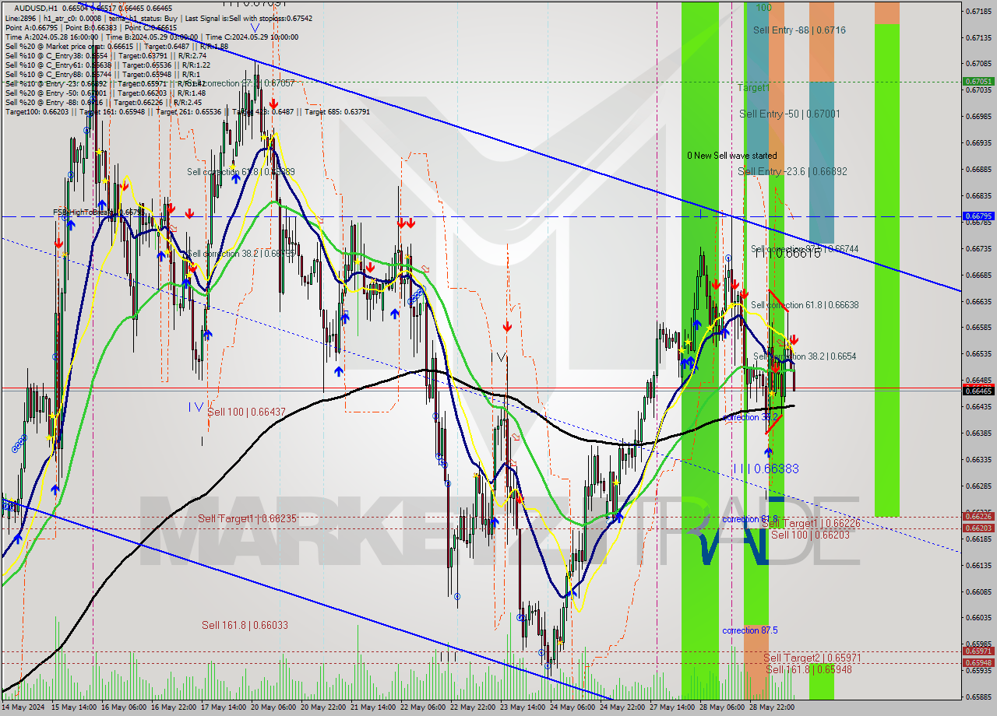Select the 'Time A:2024.05.28 16:00:00' text
This screenshot has height=716, width=997.
click(x=51, y=37)
